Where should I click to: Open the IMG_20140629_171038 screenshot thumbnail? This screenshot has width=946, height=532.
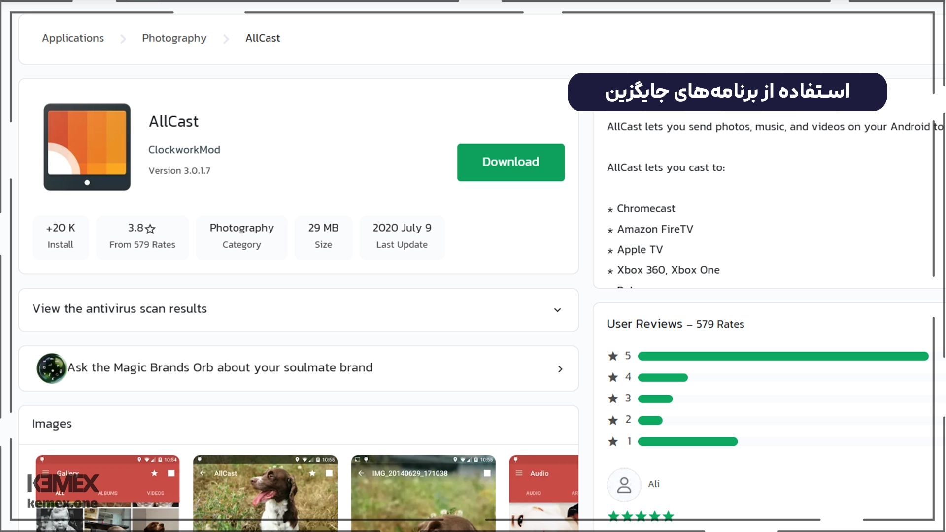pyautogui.click(x=423, y=493)
